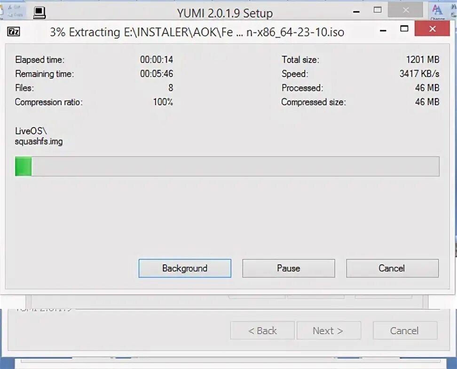The width and height of the screenshot is (457, 369).
Task: Click the Total size label
Action: [300, 60]
